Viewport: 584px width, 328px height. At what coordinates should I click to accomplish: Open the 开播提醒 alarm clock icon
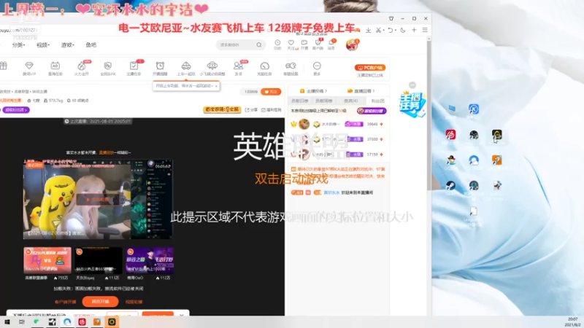click(160, 69)
